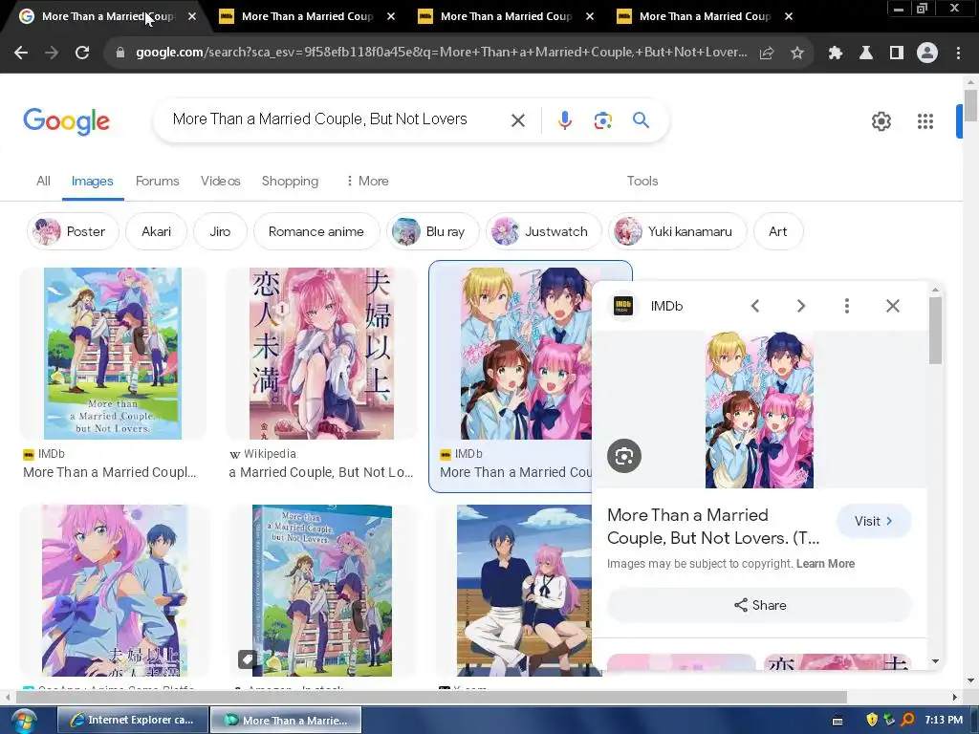Open the Learn More copyright link
This screenshot has height=734, width=979.
click(x=825, y=564)
